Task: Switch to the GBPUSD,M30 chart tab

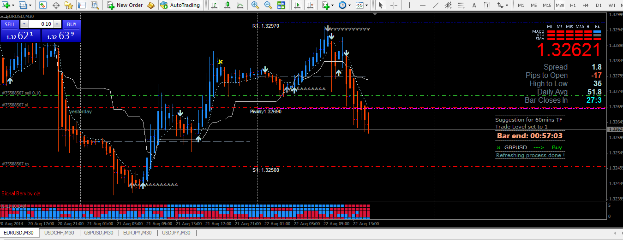Action: (x=99, y=233)
